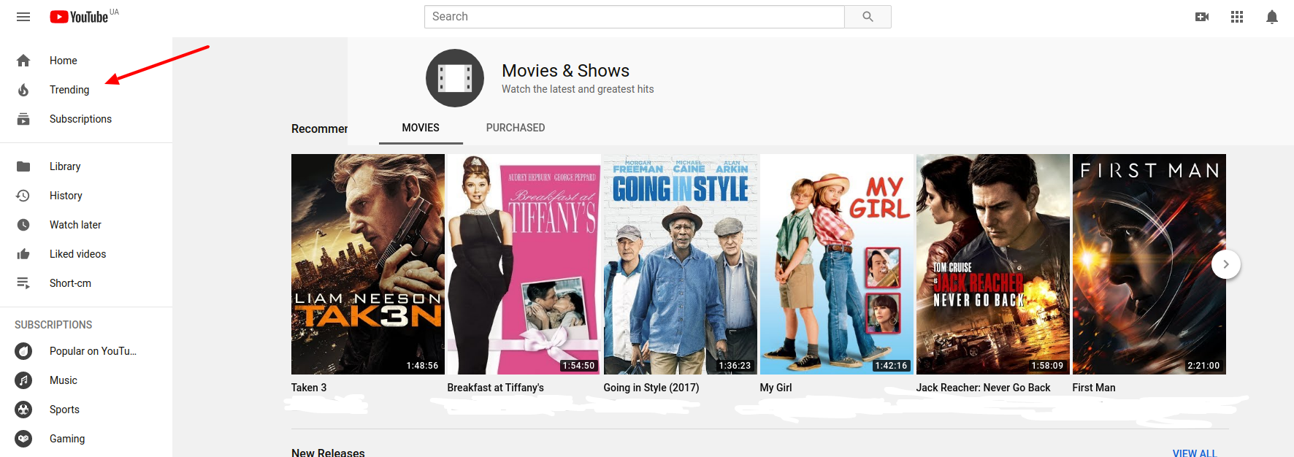Open the My Girl movie poster
This screenshot has width=1294, height=457.
tap(837, 264)
